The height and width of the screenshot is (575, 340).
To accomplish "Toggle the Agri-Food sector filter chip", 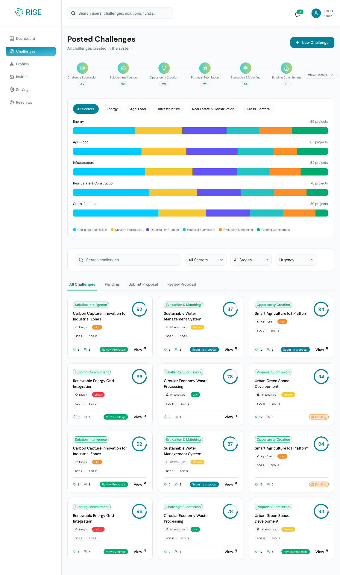I will (138, 109).
